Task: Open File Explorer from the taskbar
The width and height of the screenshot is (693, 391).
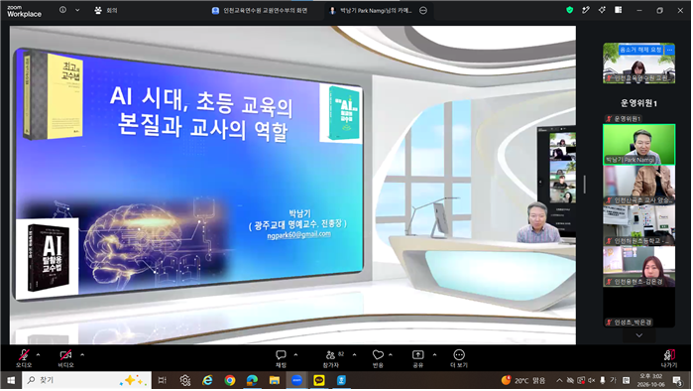Action: pos(275,380)
